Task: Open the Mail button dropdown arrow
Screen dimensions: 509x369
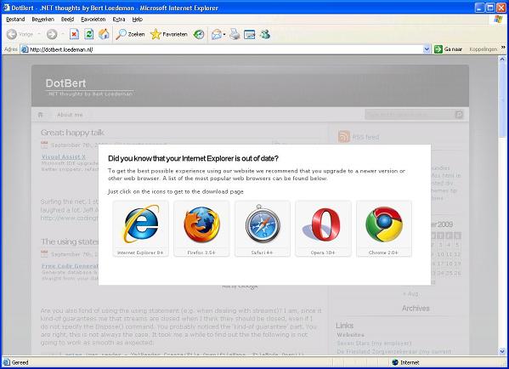Action: coord(224,34)
